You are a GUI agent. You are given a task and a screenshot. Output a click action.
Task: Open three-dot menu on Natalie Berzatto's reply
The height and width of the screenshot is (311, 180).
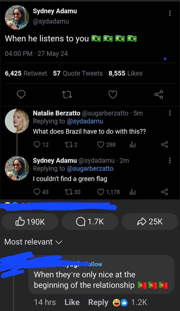click(x=170, y=113)
